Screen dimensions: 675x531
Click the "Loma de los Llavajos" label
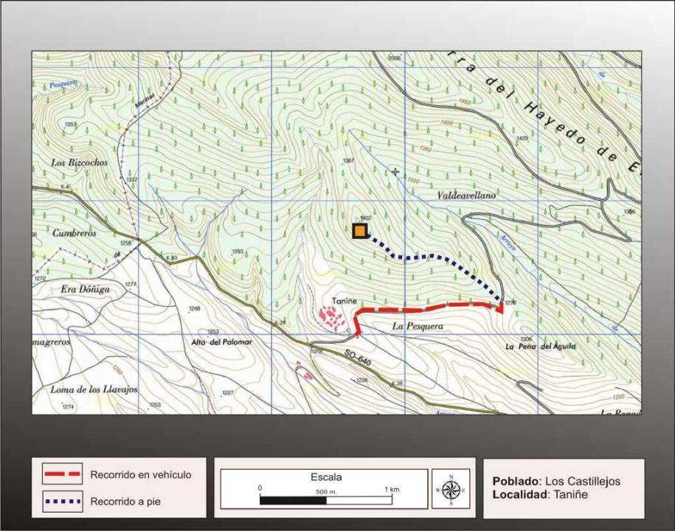click(x=94, y=390)
